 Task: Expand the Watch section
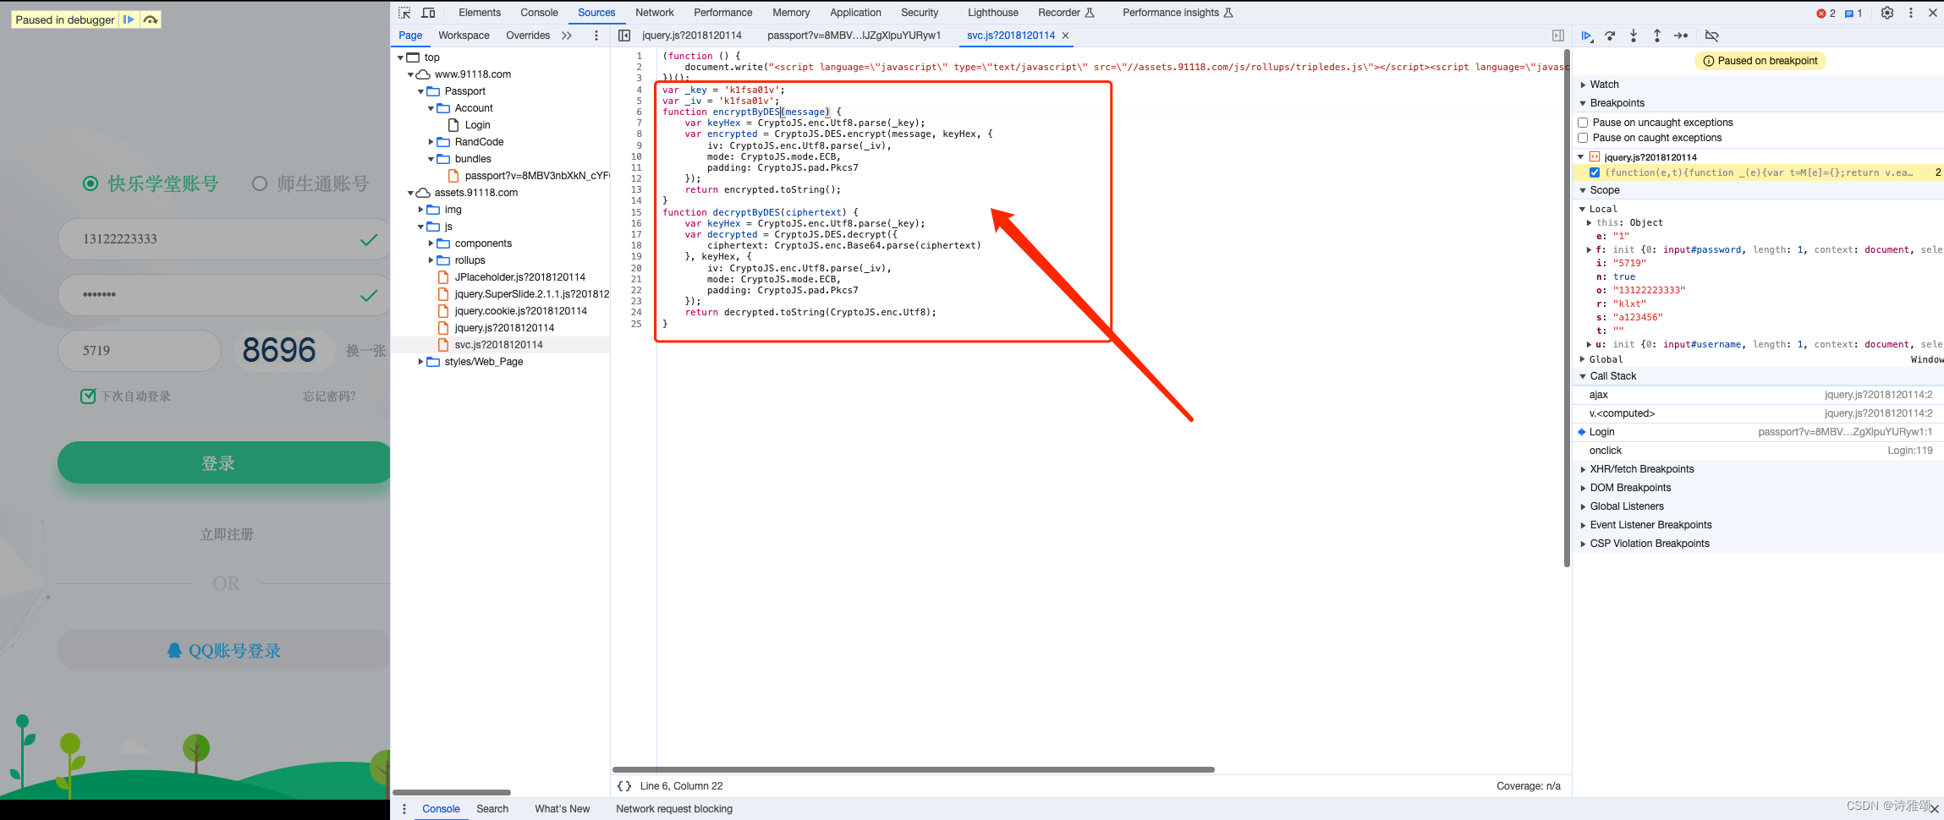point(1583,85)
